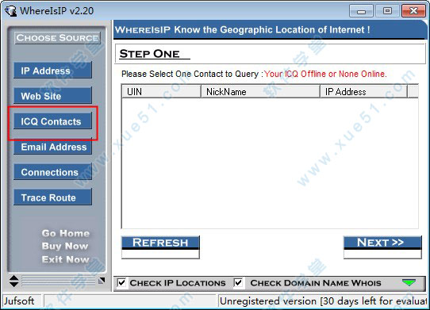Click the Refresh button
The width and height of the screenshot is (430, 310).
click(160, 247)
